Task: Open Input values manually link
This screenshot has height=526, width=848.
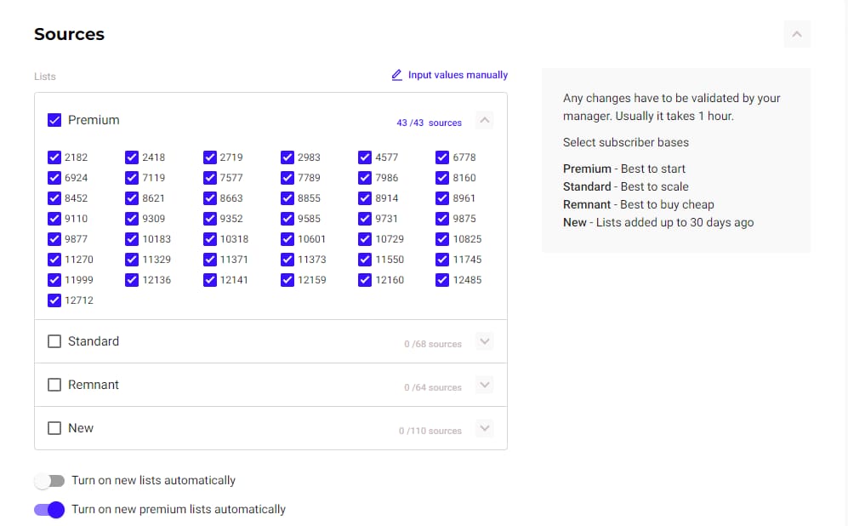Action: (x=458, y=75)
